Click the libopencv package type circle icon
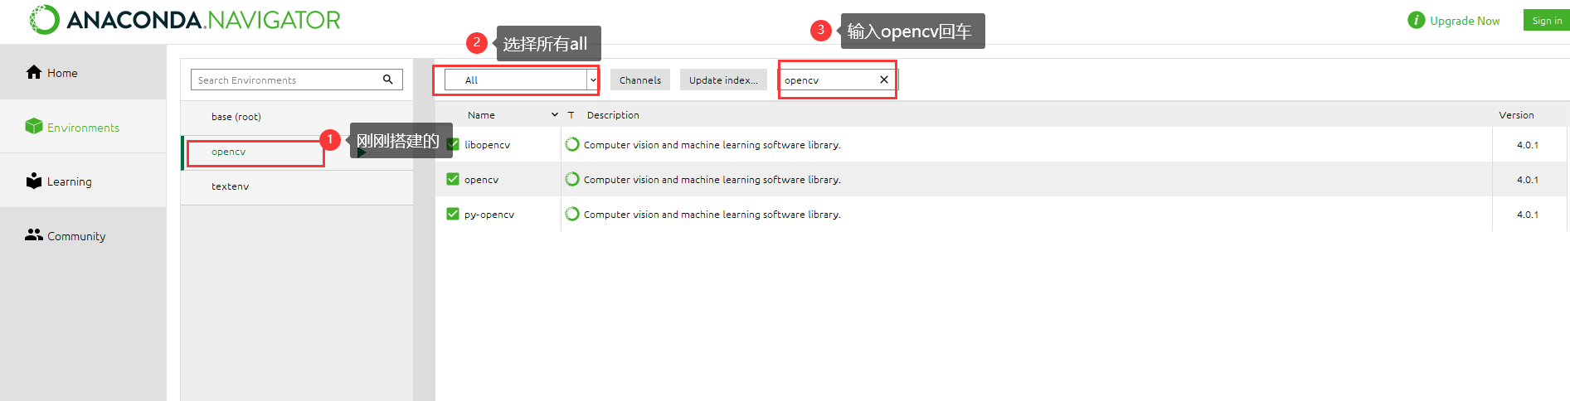Screen dimensions: 1570x401 pyautogui.click(x=572, y=144)
